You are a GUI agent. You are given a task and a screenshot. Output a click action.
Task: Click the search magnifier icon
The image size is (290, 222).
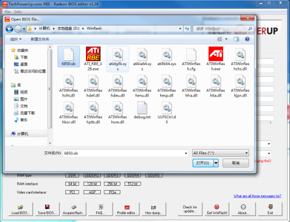(250, 28)
